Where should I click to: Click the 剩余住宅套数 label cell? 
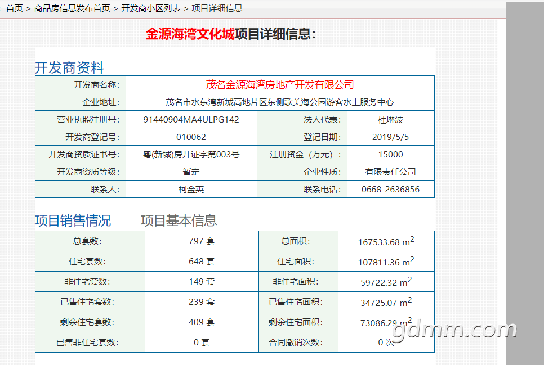(90, 322)
